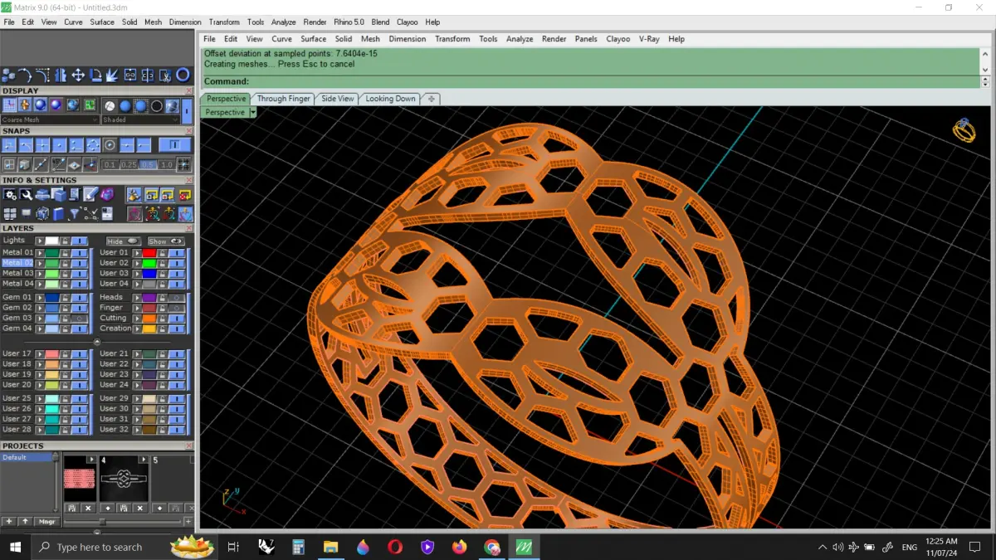Click the gears options icon in Info & Settings

point(9,194)
